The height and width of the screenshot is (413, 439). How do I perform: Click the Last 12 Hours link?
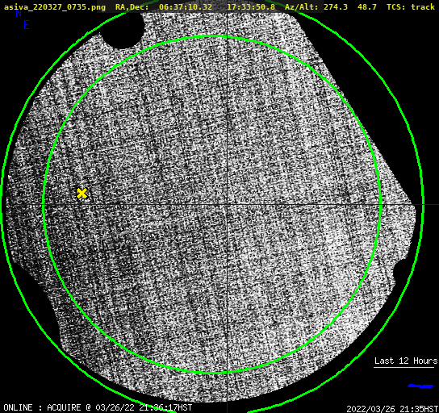coord(406,361)
